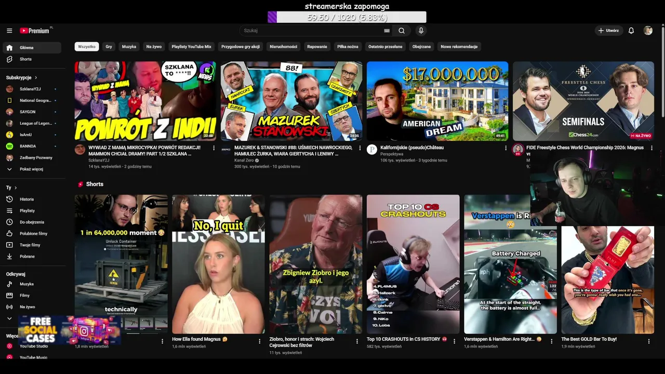Open options for How Ella found Magnus short
Screen dimensions: 665x374
[x=259, y=341]
